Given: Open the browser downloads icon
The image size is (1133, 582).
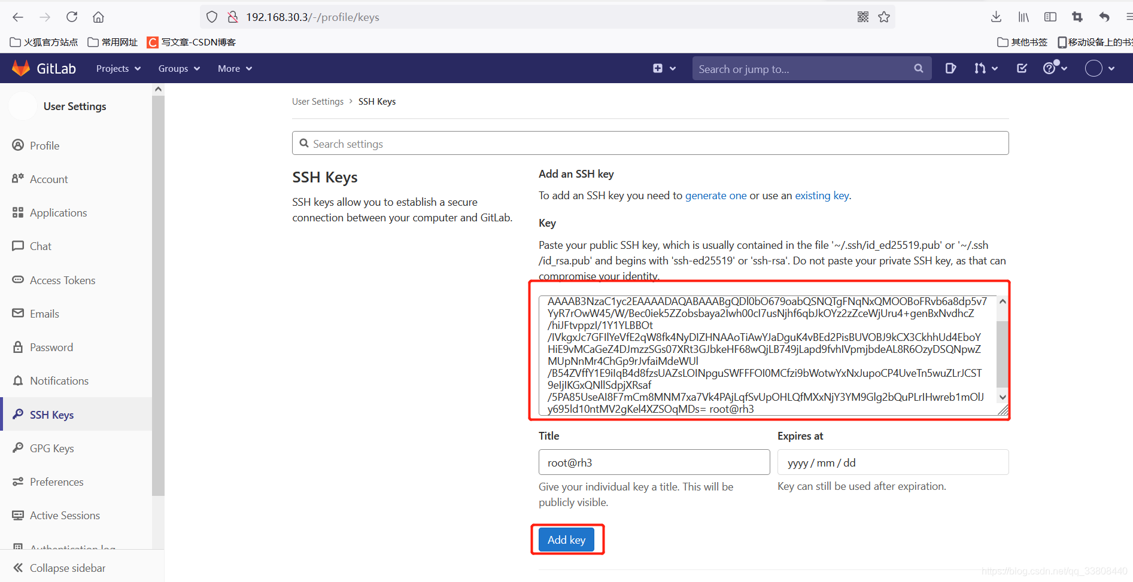Looking at the screenshot, I should click(996, 17).
